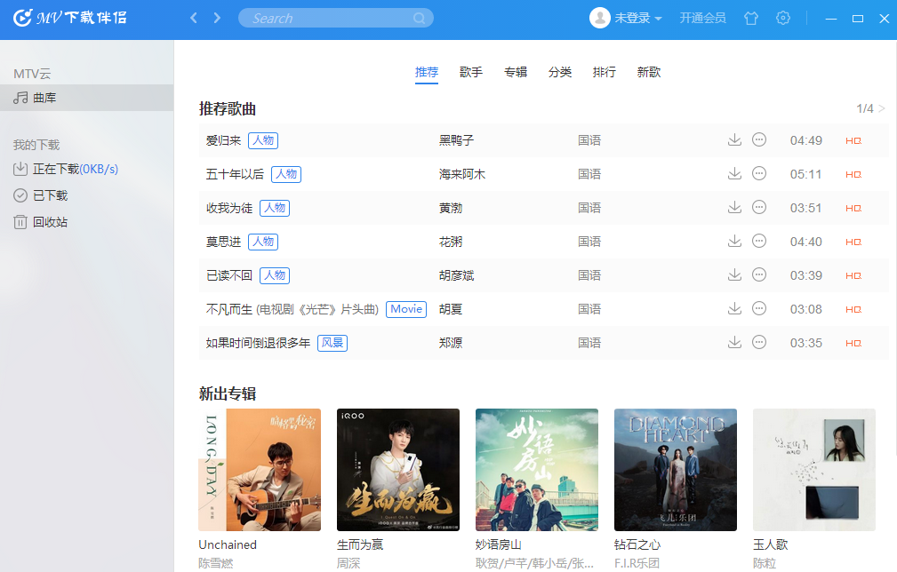The image size is (897, 572).
Task: Open the skin shirt icon
Action: pyautogui.click(x=751, y=19)
